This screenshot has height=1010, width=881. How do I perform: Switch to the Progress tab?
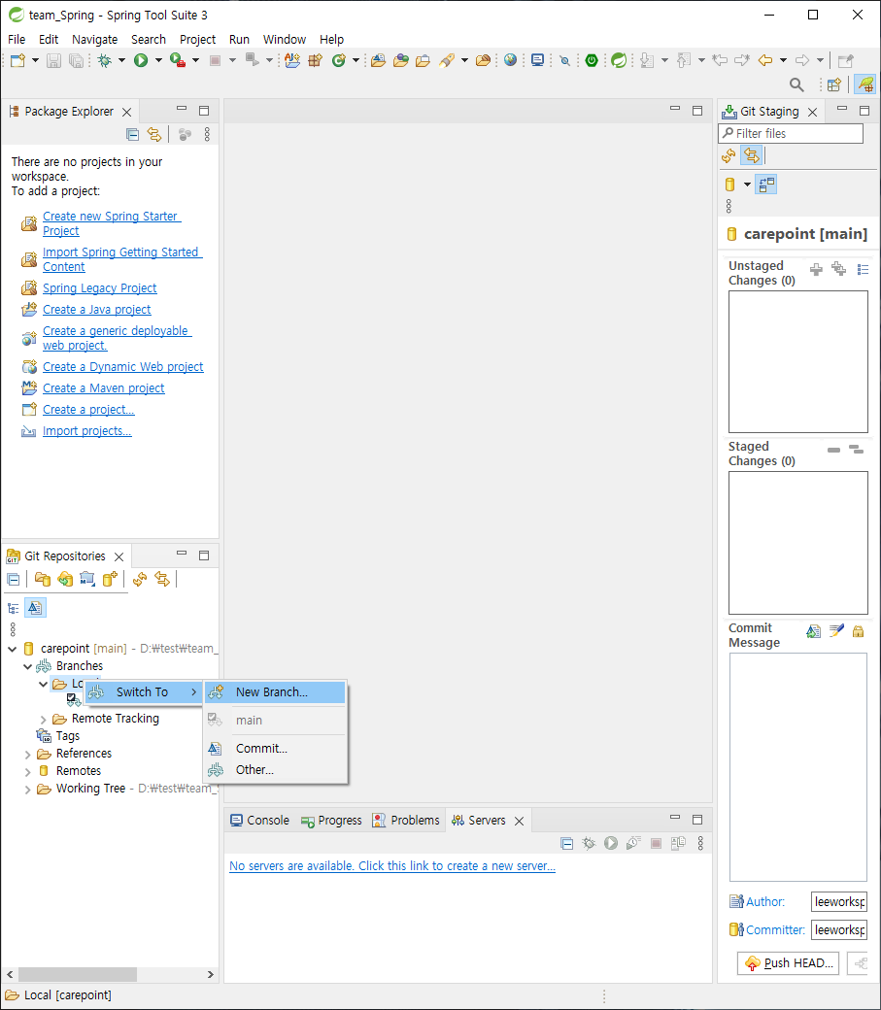coord(331,821)
